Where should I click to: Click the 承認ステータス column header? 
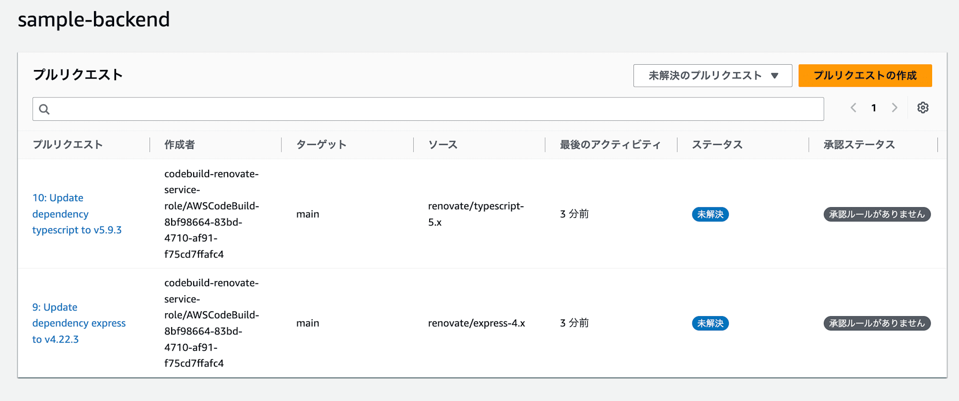(859, 145)
